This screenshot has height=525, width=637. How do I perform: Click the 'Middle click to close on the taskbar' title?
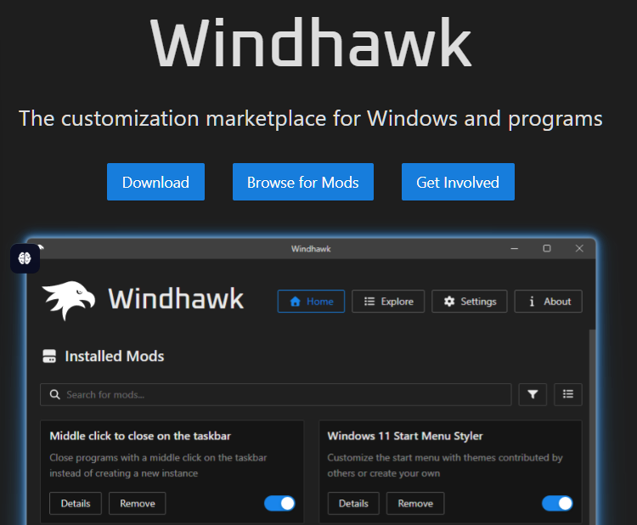tap(140, 436)
